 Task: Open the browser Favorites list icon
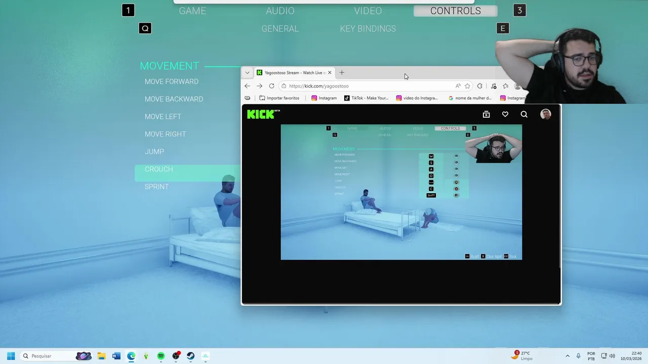pos(505,86)
